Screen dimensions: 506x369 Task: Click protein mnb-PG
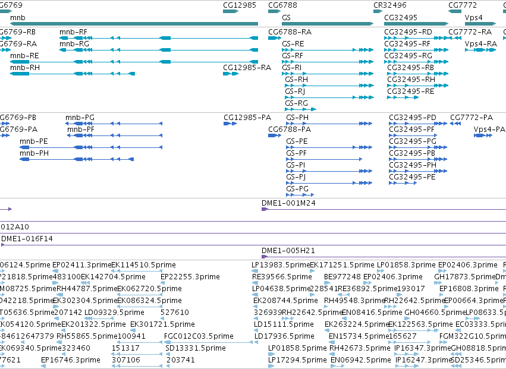(x=114, y=124)
